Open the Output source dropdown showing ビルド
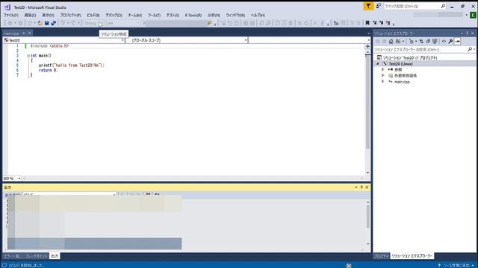The width and height of the screenshot is (478, 268). click(x=69, y=194)
